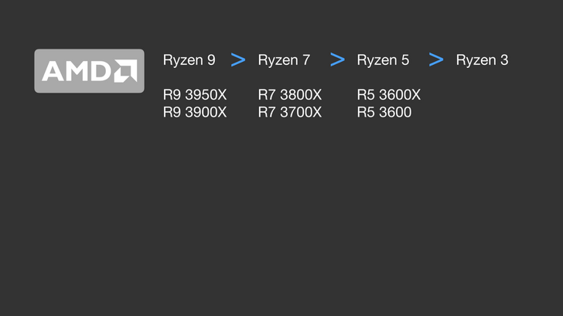Select the Ryzen 5 heading
This screenshot has width=563, height=316.
coord(383,60)
